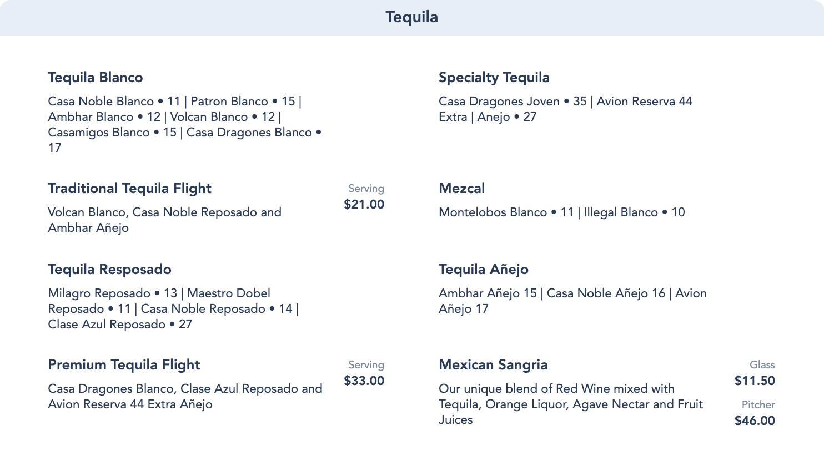This screenshot has width=824, height=456.
Task: Select the Tequila Blanco brand list text
Action: point(184,124)
